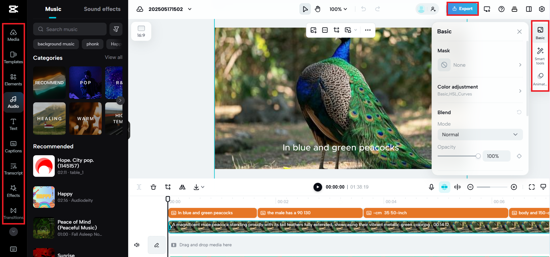Click the microphone record icon
The image size is (550, 257).
431,187
